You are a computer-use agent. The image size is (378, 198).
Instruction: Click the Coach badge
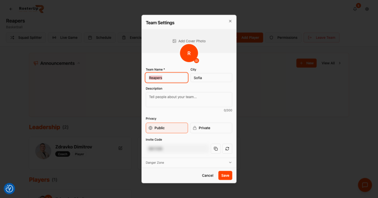coord(63,154)
